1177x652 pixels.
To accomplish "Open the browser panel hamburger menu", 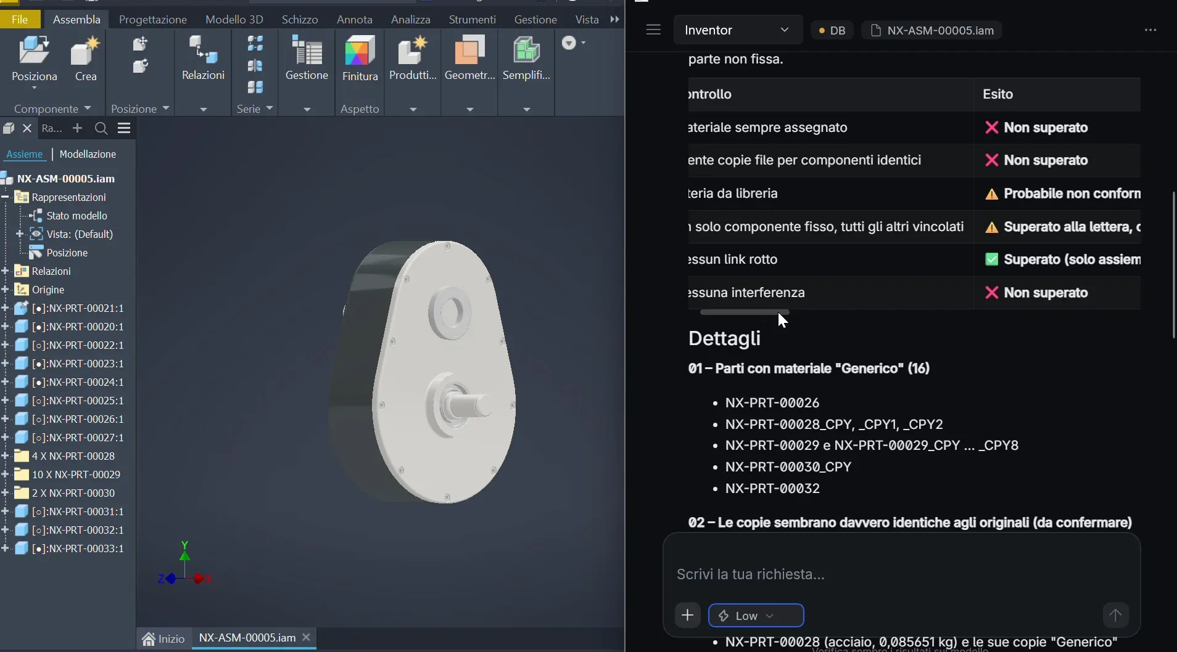I will tap(124, 128).
